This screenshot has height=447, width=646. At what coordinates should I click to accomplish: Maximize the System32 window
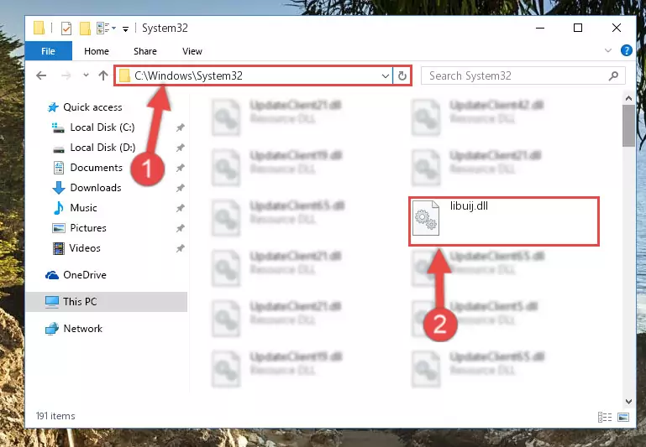(578, 28)
